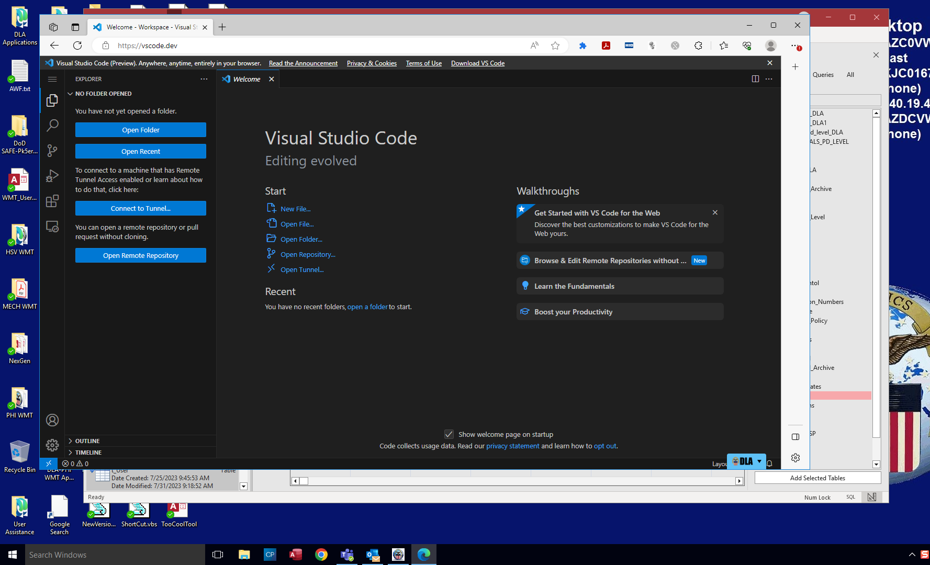Switch to Queries tab in Access window
This screenshot has width=930, height=565.
(823, 75)
